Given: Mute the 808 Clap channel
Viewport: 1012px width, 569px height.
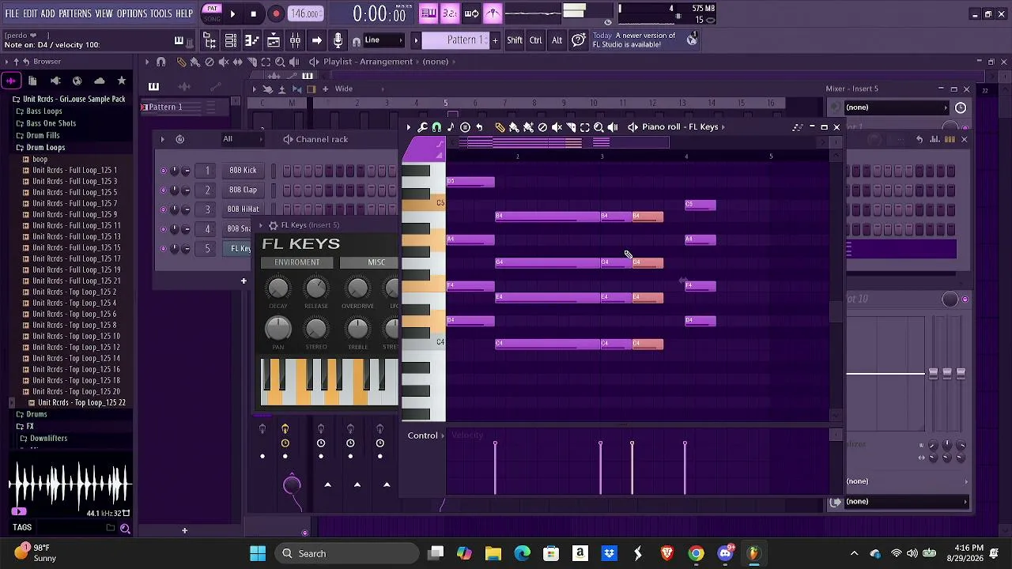Looking at the screenshot, I should pyautogui.click(x=164, y=190).
